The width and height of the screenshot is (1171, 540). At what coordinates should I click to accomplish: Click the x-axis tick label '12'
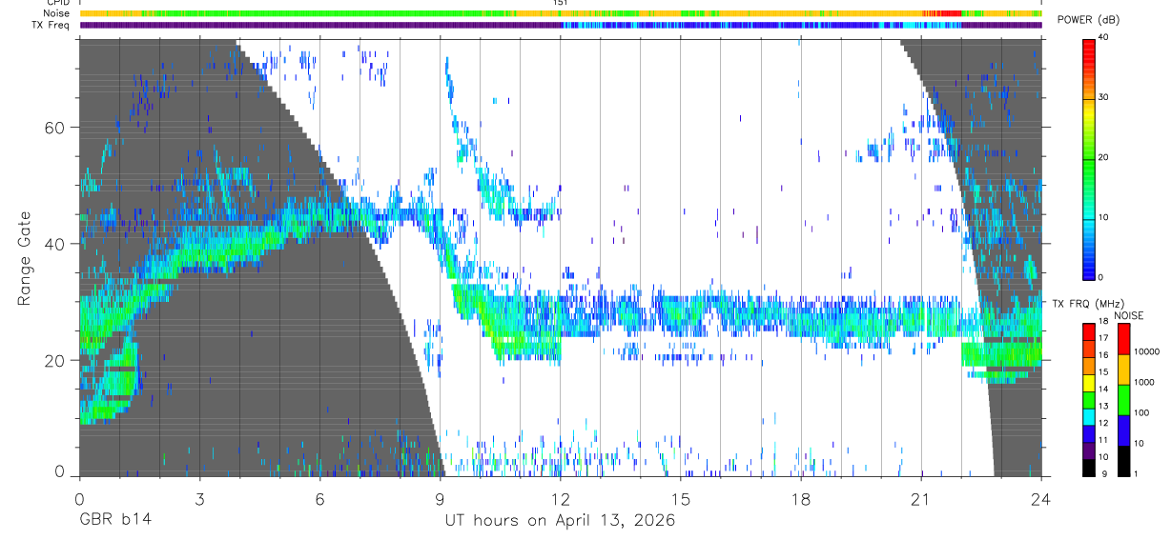[x=560, y=499]
